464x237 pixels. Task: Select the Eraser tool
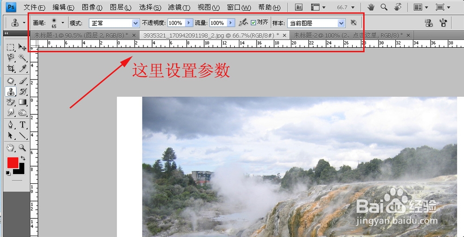coord(11,102)
